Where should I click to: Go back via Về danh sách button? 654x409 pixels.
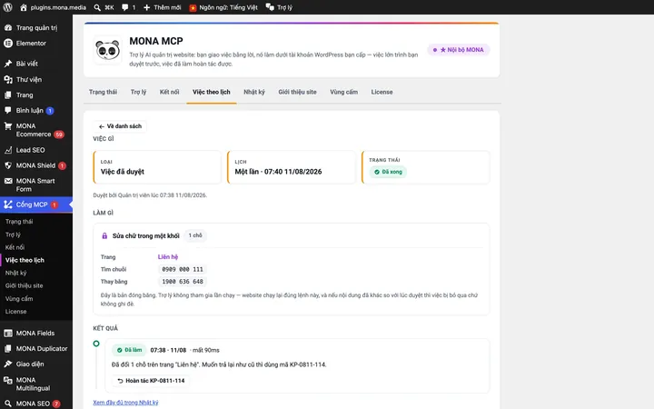(x=120, y=126)
